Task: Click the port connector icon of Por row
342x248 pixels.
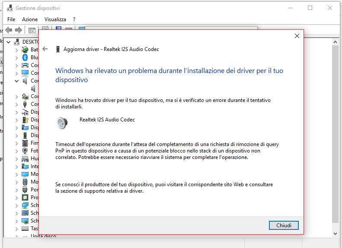Action: (x=25, y=190)
